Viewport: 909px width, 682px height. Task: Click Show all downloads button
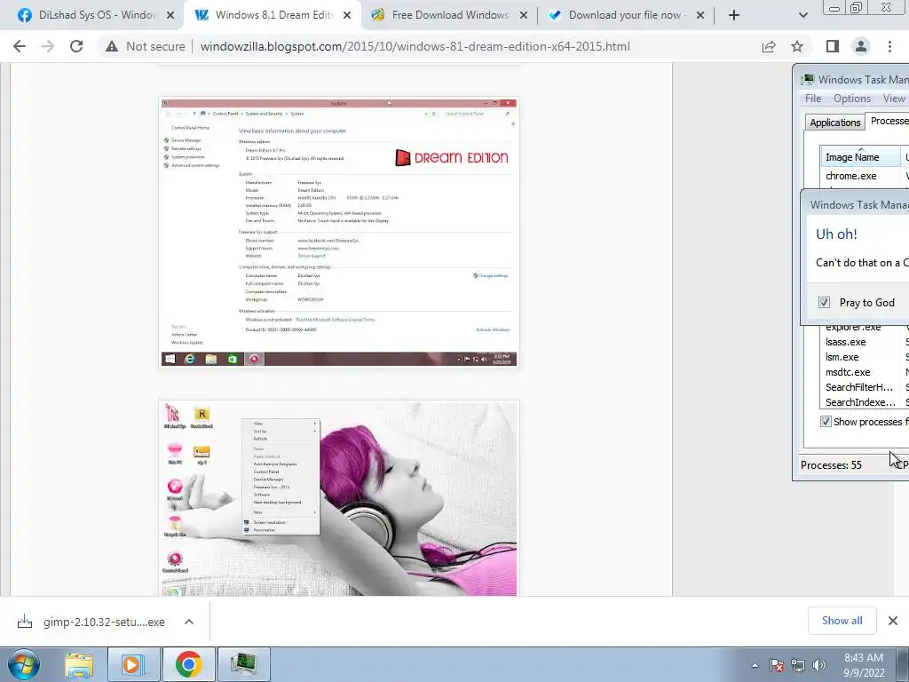pos(842,621)
